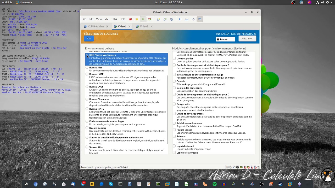Click the printer status bar icon
Viewport: 335px width, 188px height.
[238, 167]
